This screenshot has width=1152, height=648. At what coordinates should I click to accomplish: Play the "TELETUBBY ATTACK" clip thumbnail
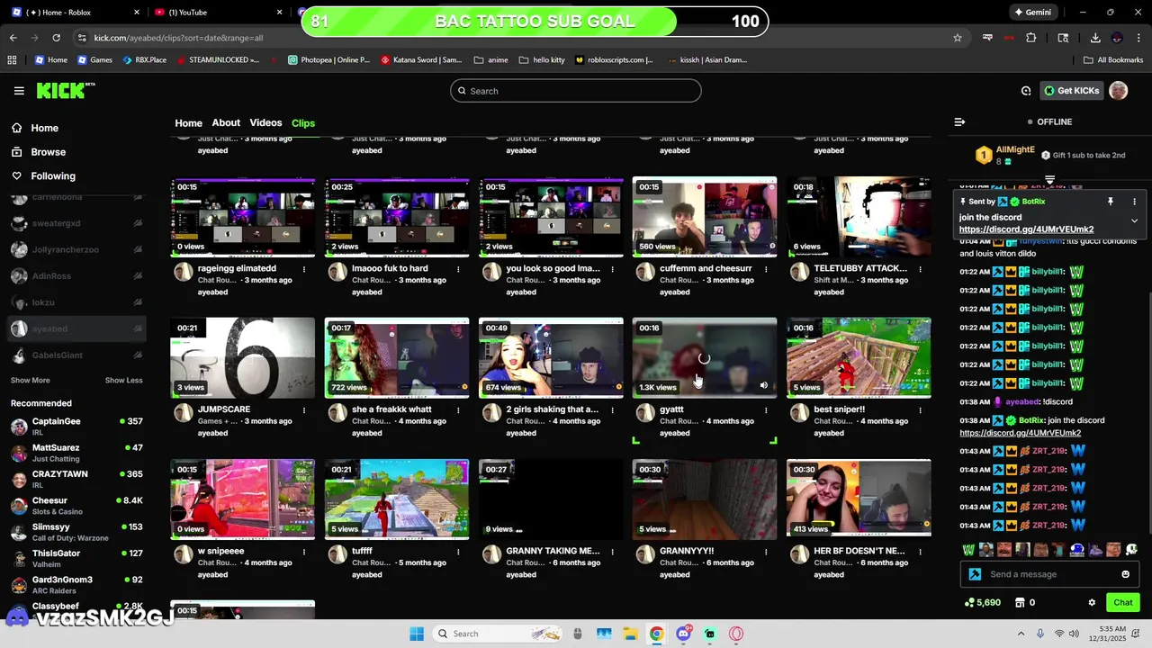tap(859, 217)
